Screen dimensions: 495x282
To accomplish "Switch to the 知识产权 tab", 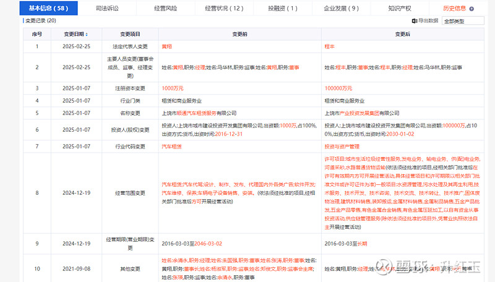I will (x=400, y=9).
